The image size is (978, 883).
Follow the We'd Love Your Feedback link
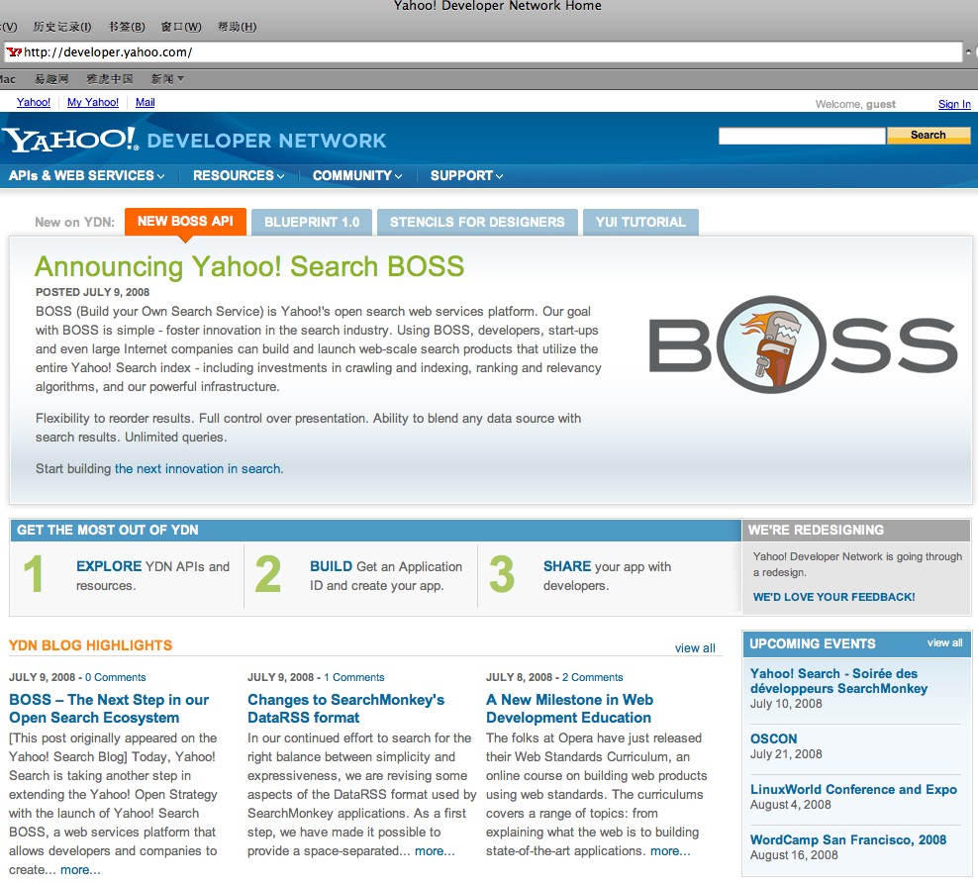[x=833, y=597]
